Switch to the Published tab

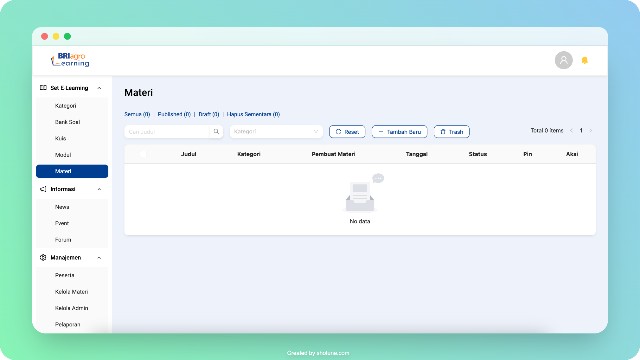click(x=174, y=114)
